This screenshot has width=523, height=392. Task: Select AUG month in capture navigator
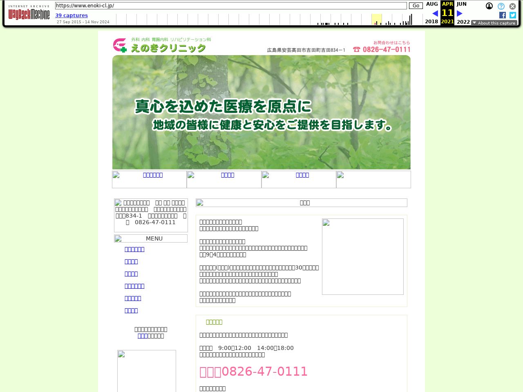(432, 4)
